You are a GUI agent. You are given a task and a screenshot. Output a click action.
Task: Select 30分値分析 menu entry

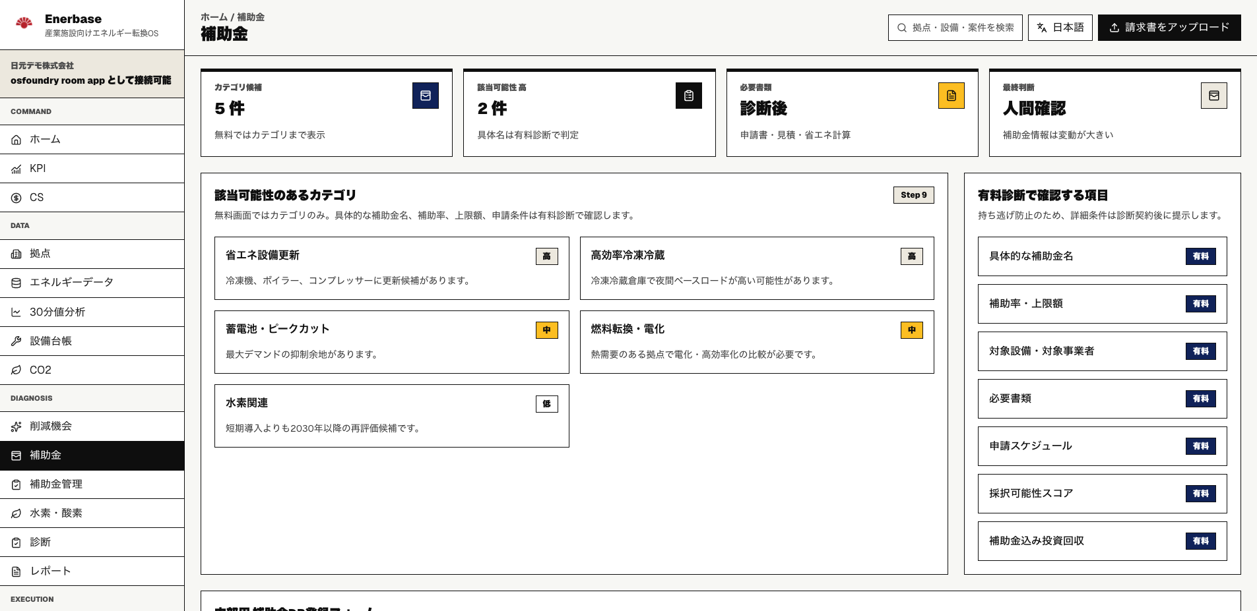pos(92,312)
